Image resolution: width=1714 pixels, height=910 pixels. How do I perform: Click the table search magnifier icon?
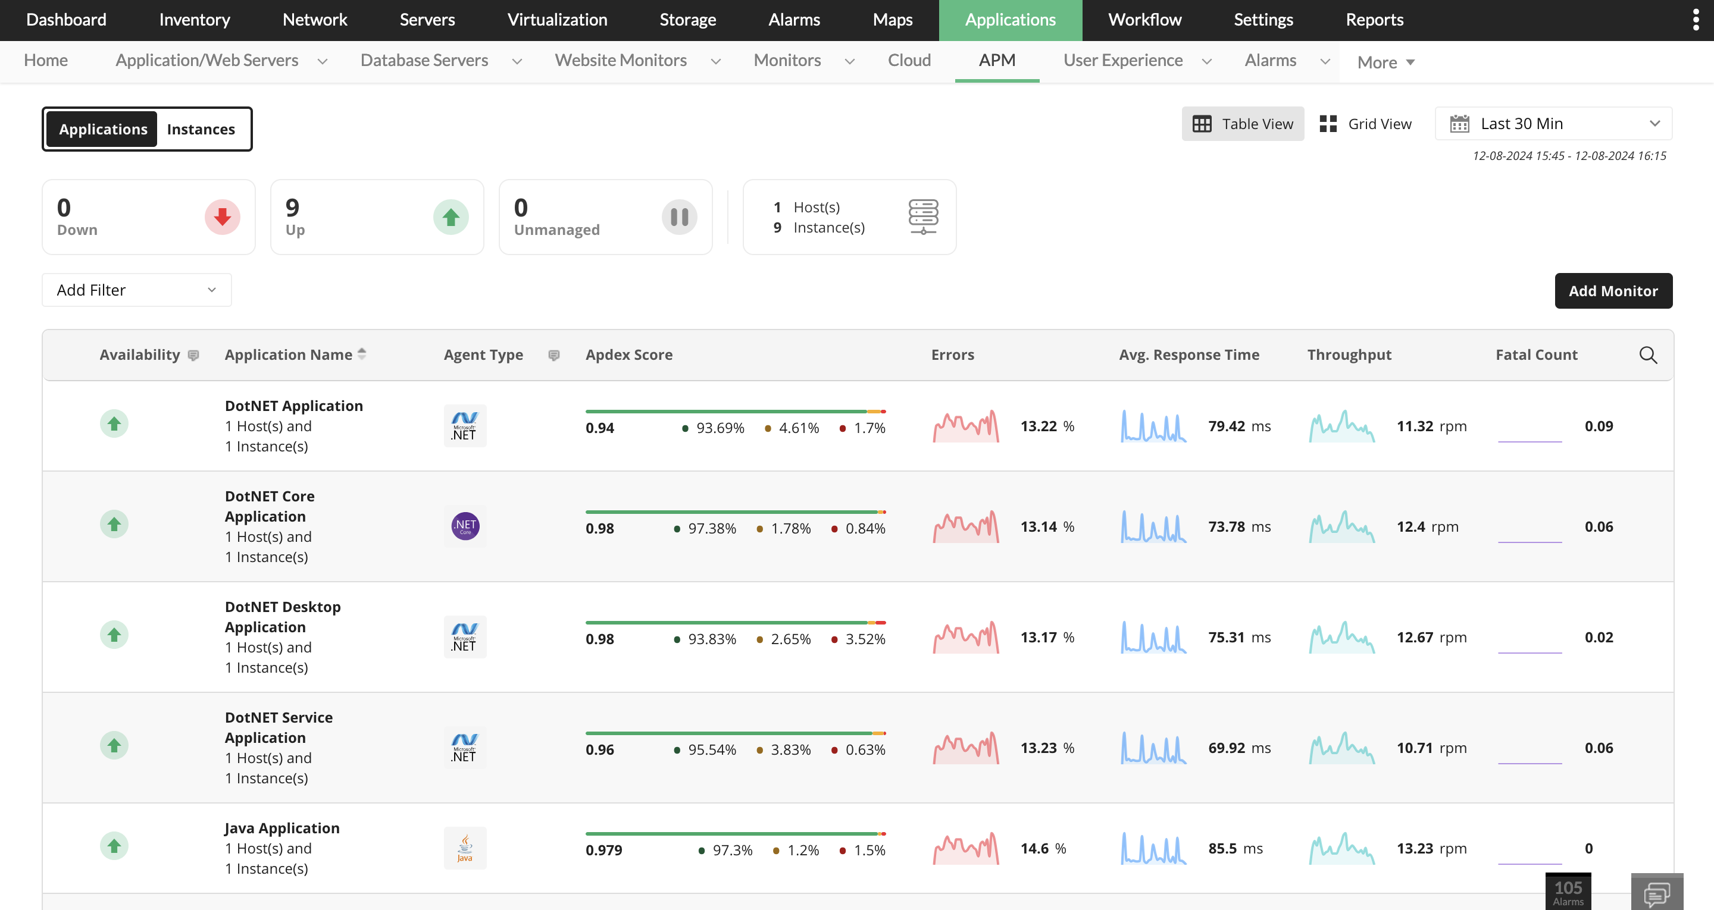(x=1647, y=354)
